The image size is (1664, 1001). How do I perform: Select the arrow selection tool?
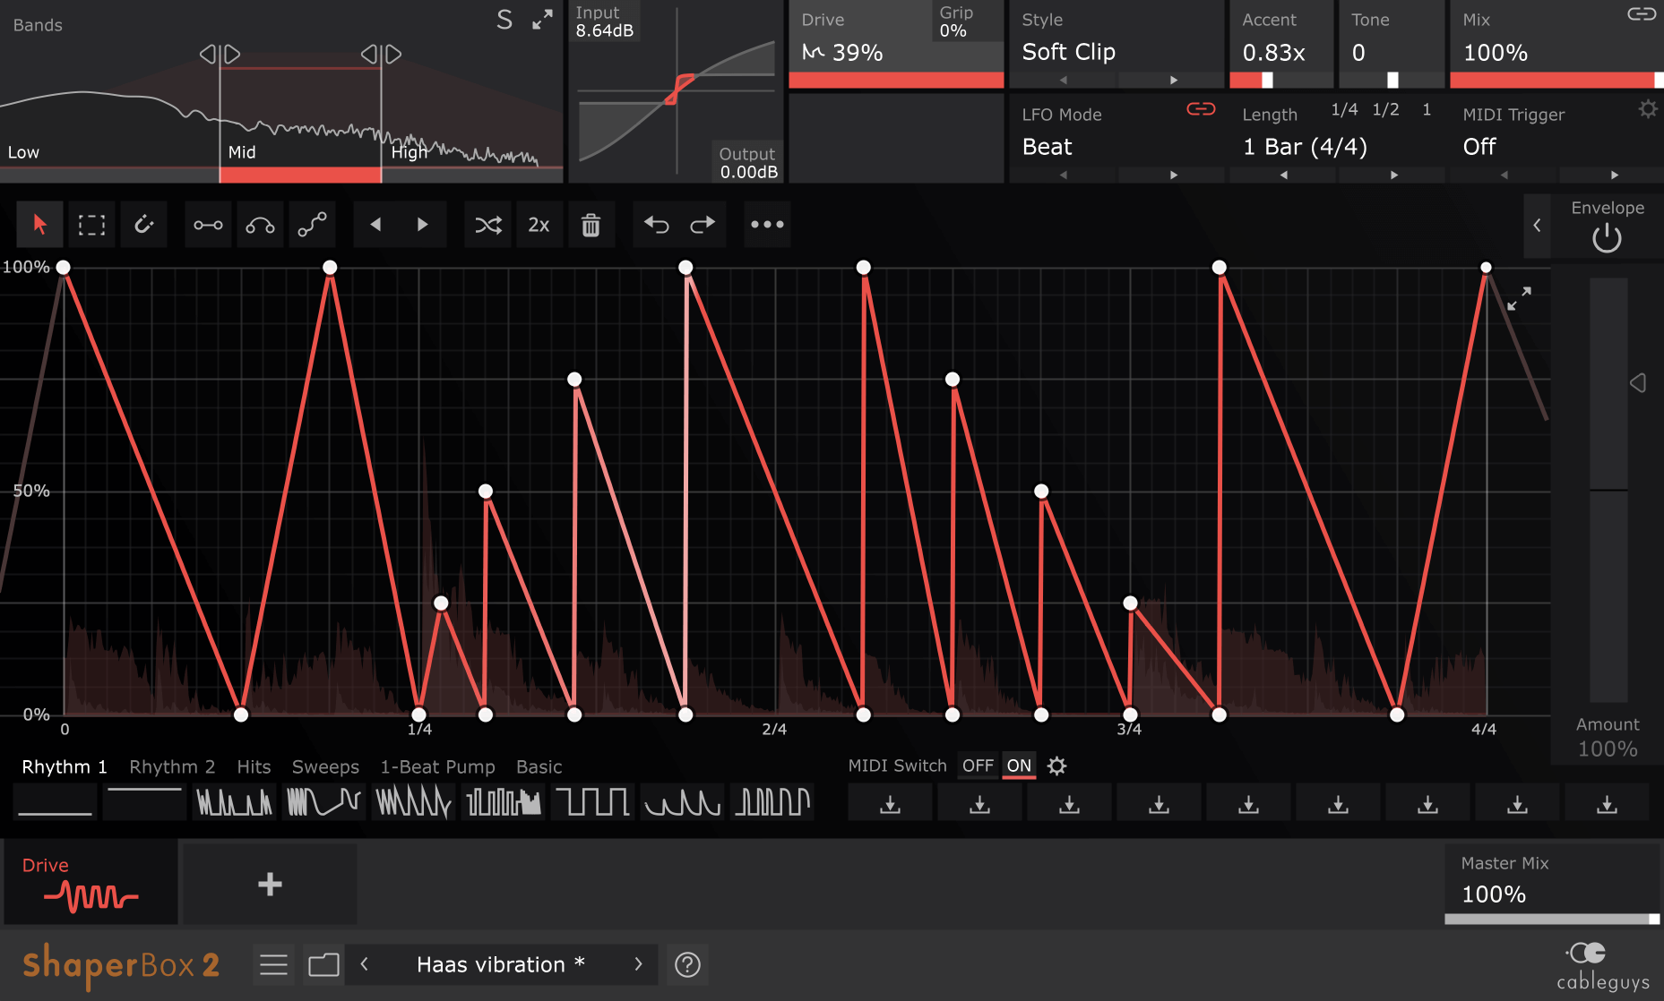click(39, 225)
